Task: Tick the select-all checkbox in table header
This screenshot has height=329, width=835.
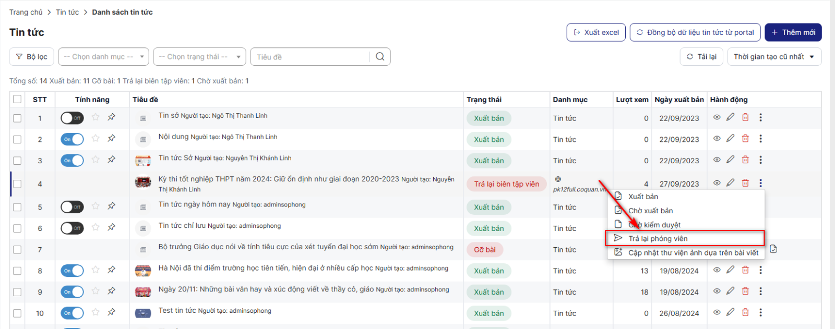Action: coord(17,99)
